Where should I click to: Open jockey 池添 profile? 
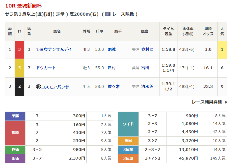112,49
